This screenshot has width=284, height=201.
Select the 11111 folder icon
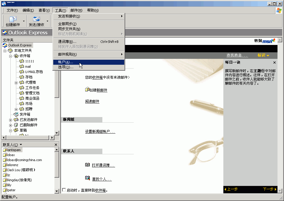[22, 61]
